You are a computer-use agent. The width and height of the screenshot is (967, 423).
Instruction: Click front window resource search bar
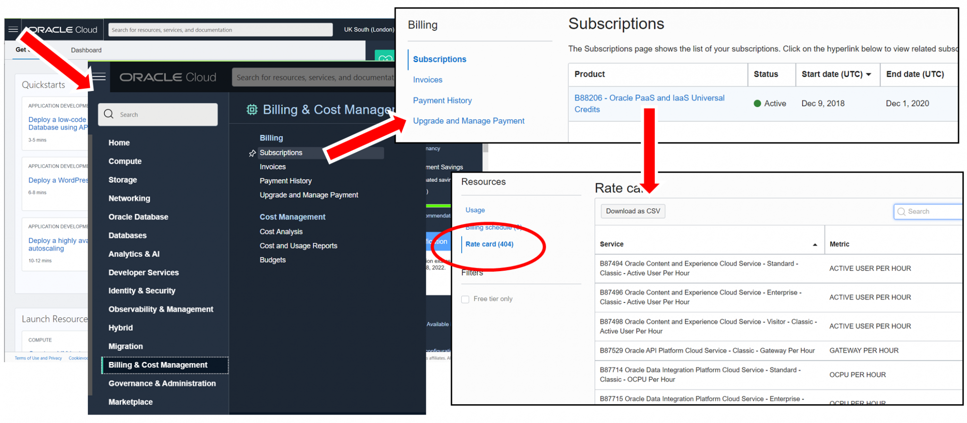pyautogui.click(x=314, y=77)
